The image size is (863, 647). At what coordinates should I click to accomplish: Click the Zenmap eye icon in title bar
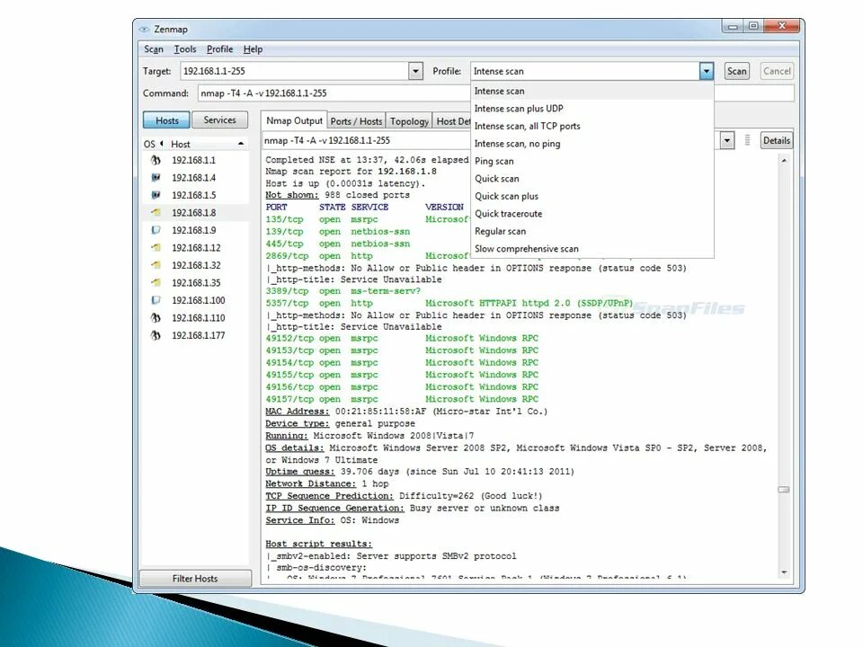144,29
